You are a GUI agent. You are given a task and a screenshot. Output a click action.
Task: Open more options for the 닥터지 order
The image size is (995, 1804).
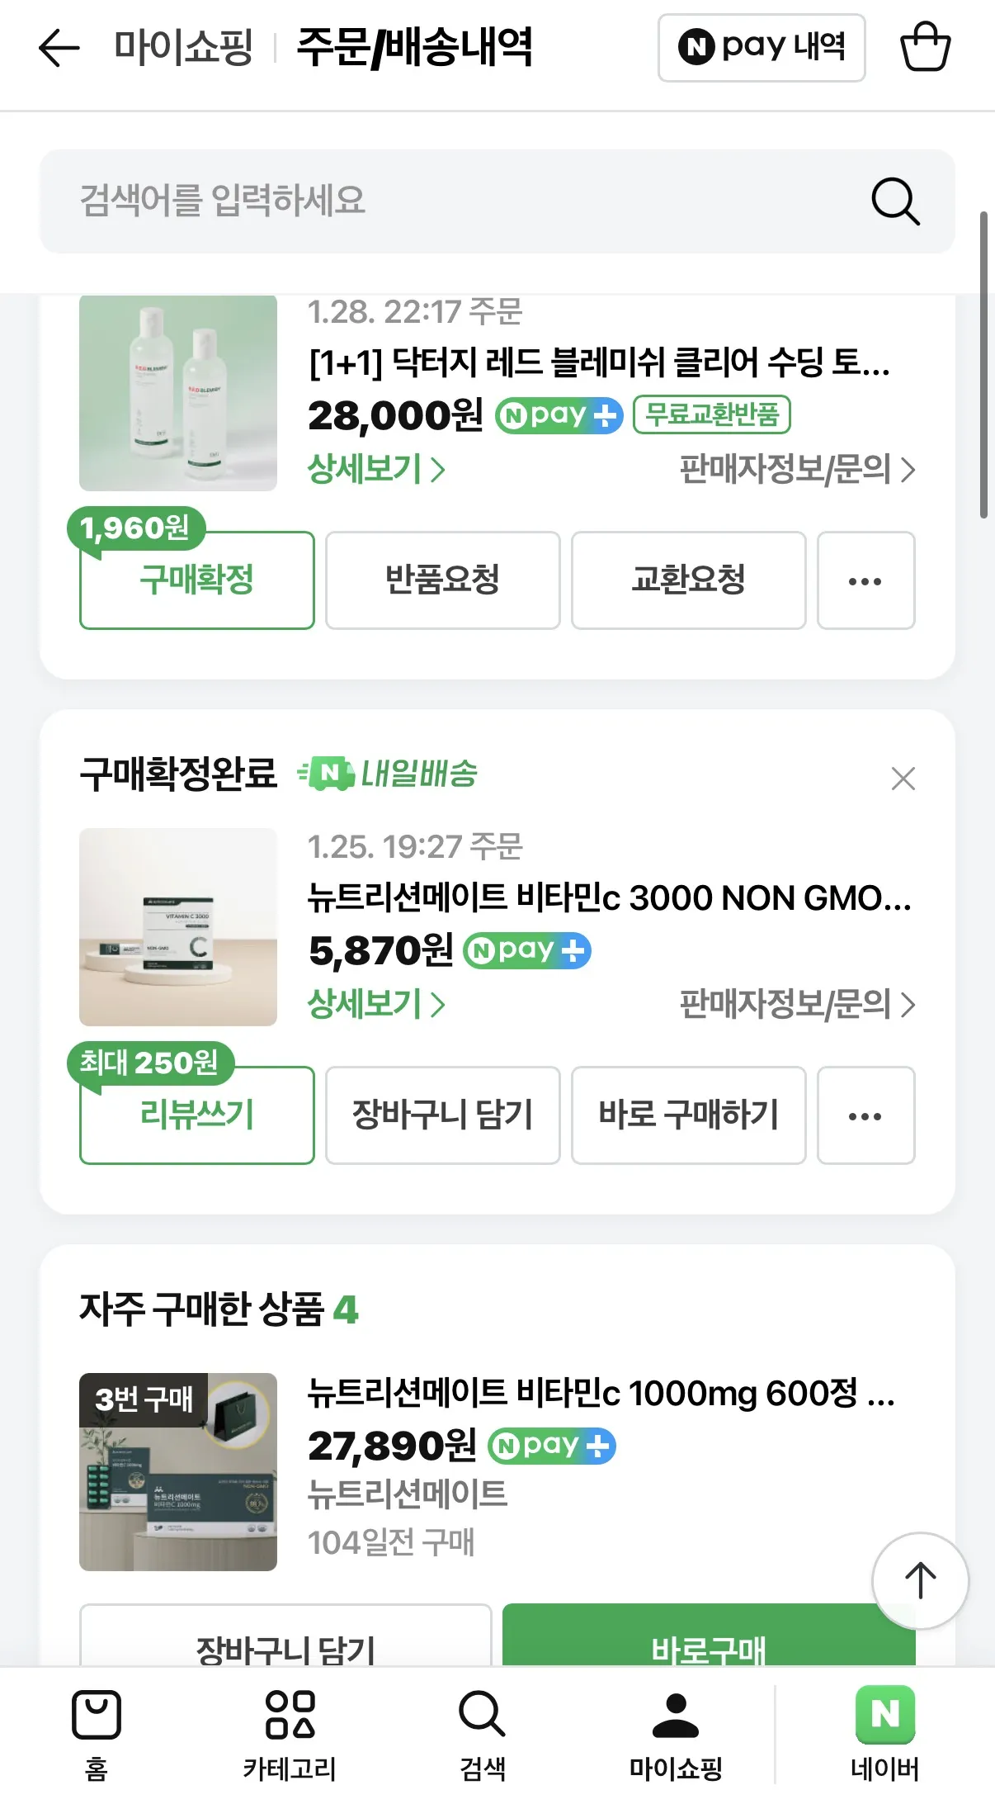click(x=865, y=580)
